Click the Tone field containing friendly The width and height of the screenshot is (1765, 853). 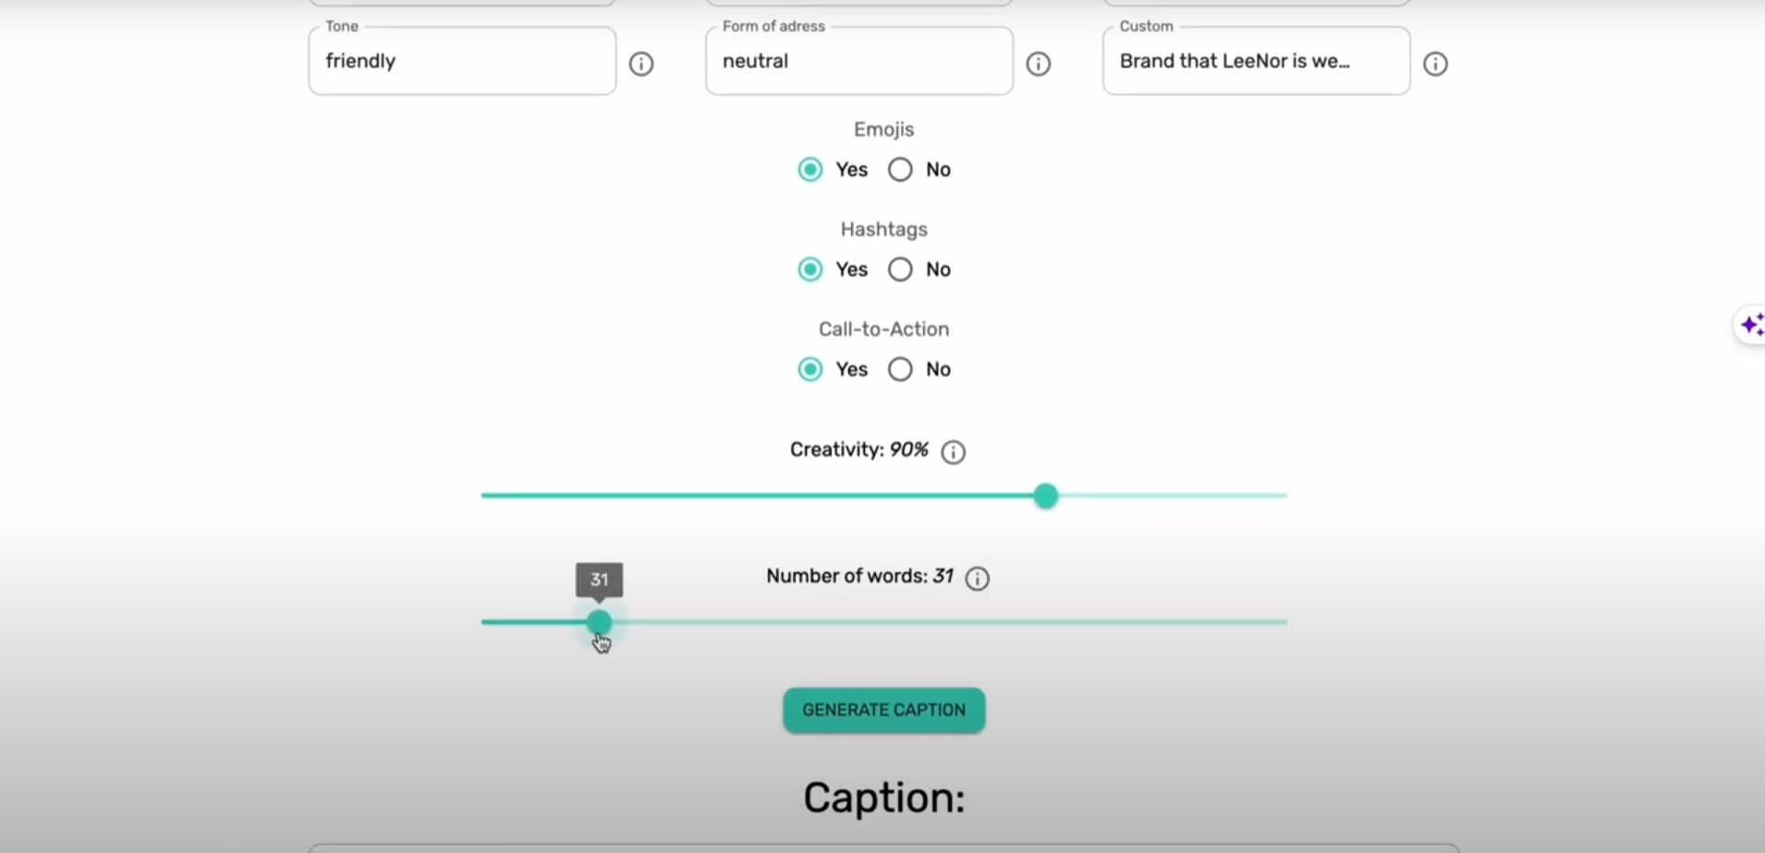462,61
